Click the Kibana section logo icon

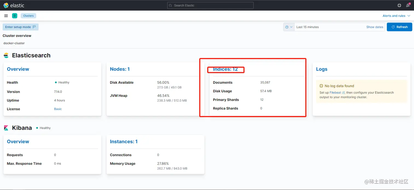[x=6, y=128]
